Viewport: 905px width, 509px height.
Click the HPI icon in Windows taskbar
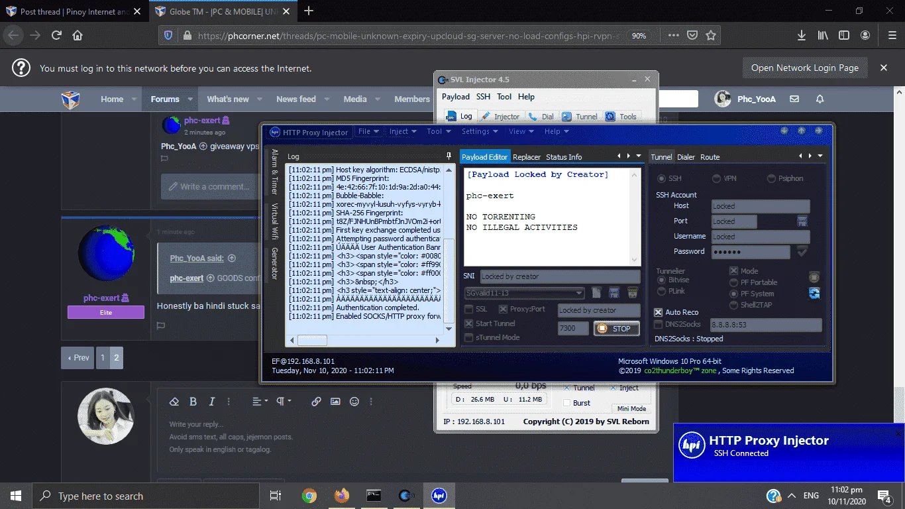pos(439,495)
